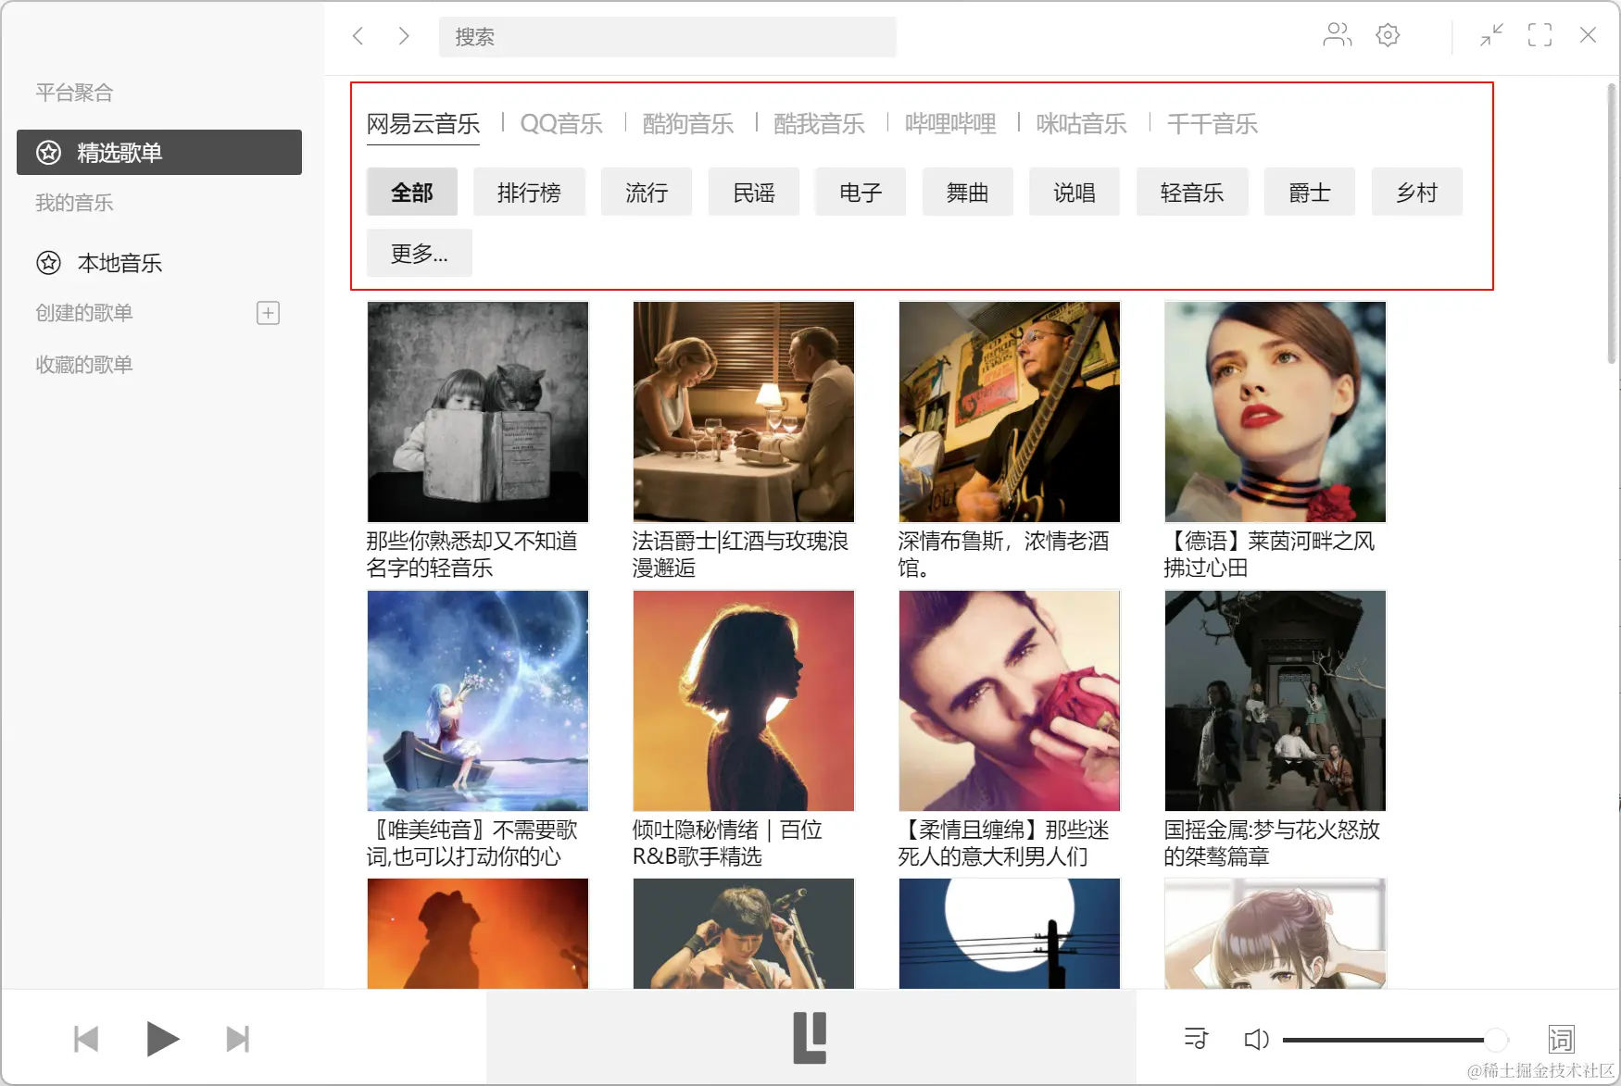Skip to the previous track
This screenshot has height=1086, width=1621.
tap(86, 1039)
